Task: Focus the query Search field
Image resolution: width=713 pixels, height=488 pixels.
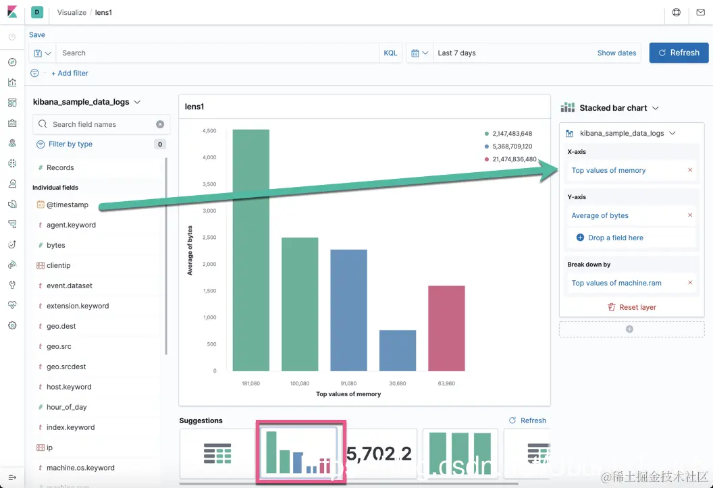Action: tap(217, 53)
